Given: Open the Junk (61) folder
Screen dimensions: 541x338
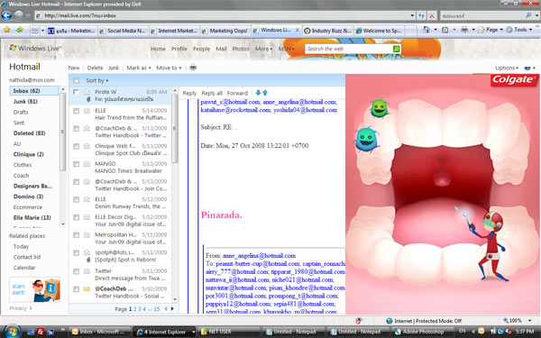Looking at the screenshot, I should (25, 101).
